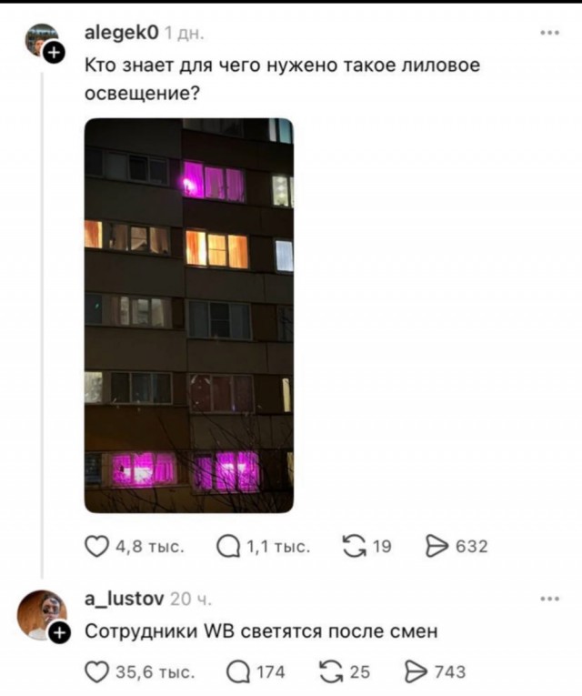Open reply via '20 ч.' timestamp
This screenshot has height=696, width=582.
191,600
